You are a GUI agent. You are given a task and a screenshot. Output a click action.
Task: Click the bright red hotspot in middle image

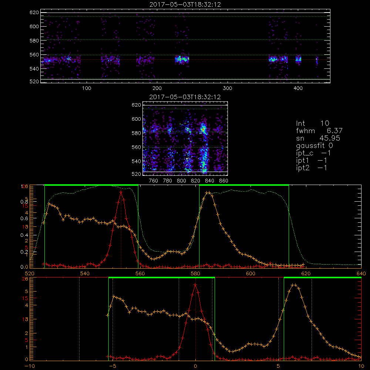pyautogui.click(x=203, y=129)
